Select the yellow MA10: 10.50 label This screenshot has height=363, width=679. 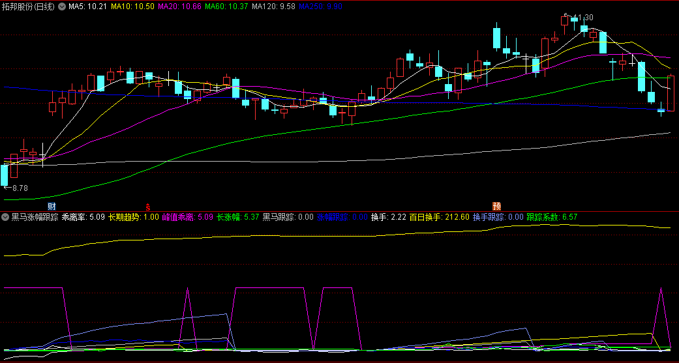click(x=132, y=7)
